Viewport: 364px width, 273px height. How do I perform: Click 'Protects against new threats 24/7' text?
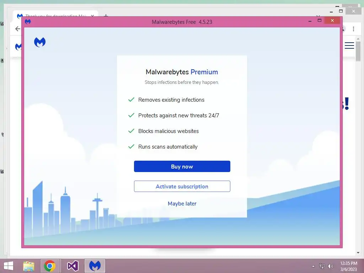click(178, 116)
